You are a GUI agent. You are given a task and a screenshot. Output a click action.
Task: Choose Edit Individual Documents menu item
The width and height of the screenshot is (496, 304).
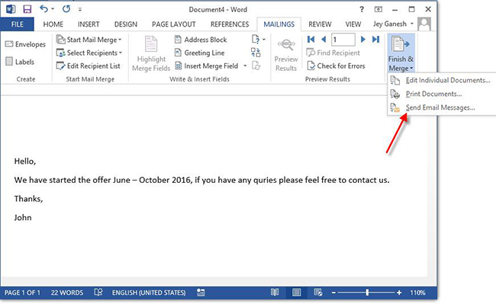pyautogui.click(x=441, y=81)
